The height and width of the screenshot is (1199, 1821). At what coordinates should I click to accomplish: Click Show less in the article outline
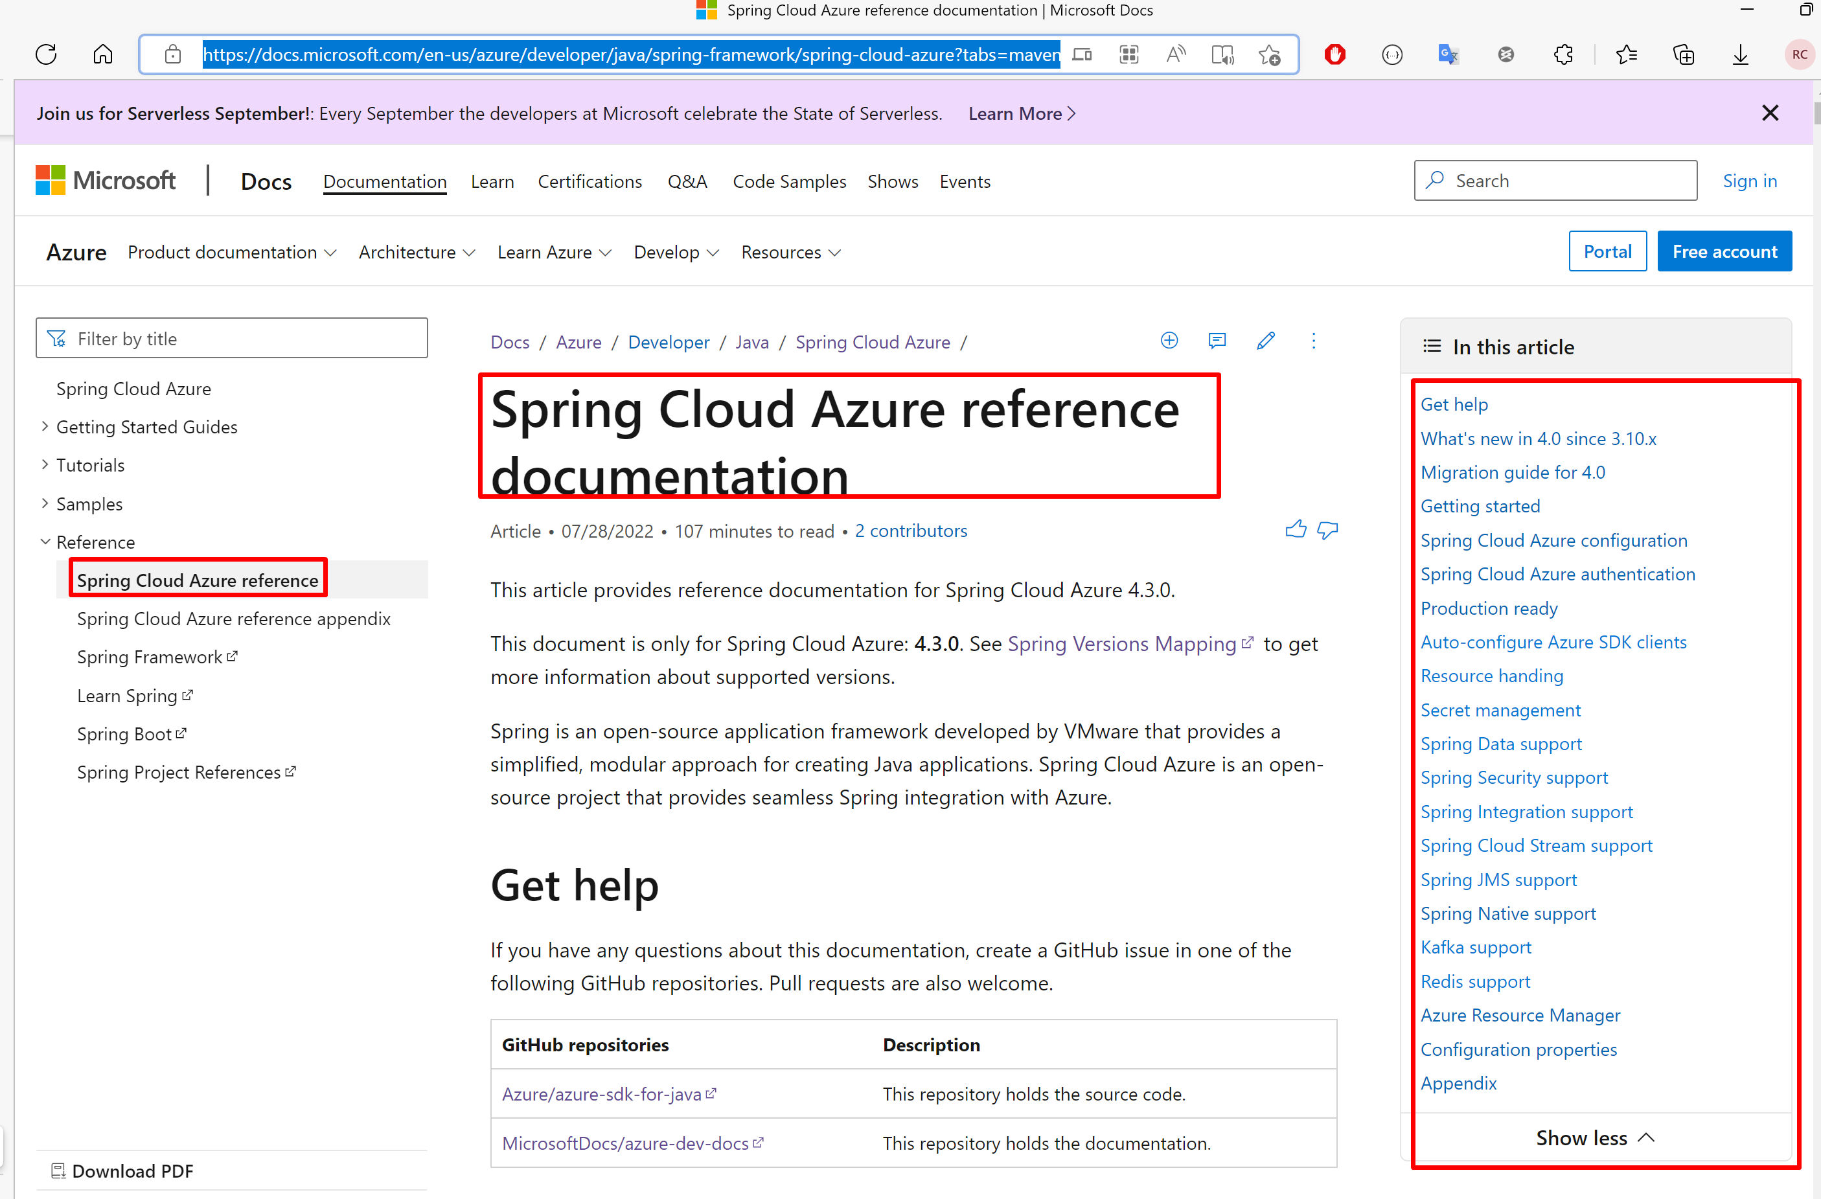click(x=1594, y=1137)
